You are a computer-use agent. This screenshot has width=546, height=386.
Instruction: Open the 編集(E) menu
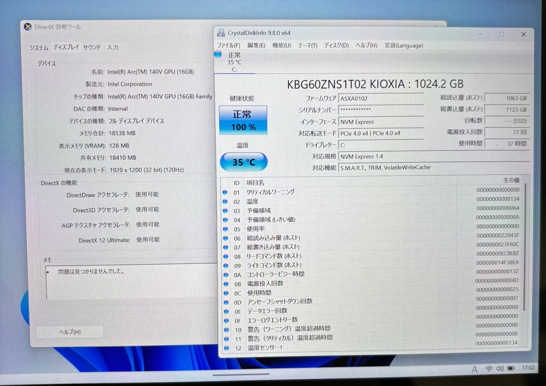point(256,45)
